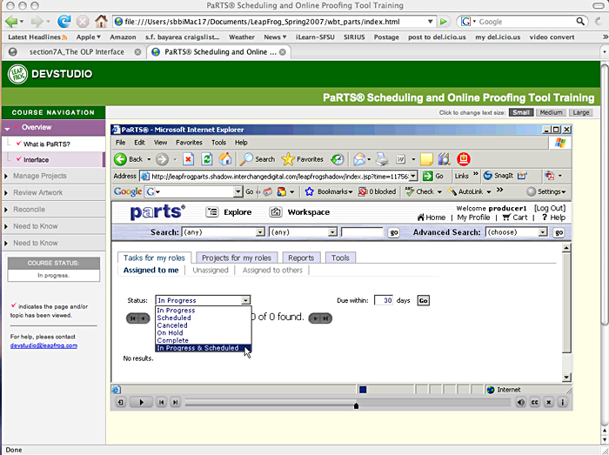Viewport: 609px width, 455px height.
Task: Click the IE Home icon
Action: (x=224, y=159)
